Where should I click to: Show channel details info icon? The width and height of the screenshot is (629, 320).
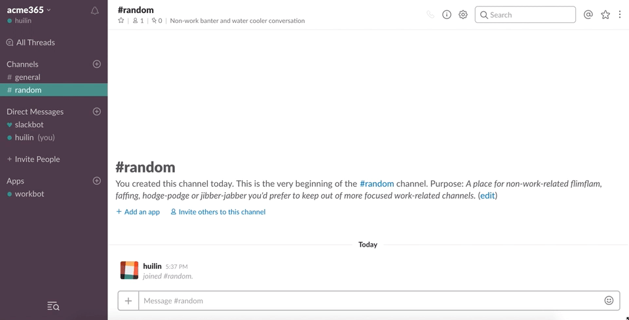tap(446, 15)
